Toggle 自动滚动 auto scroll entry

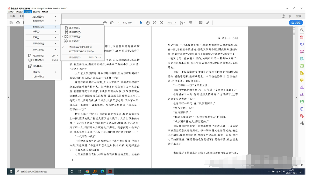[82, 57]
